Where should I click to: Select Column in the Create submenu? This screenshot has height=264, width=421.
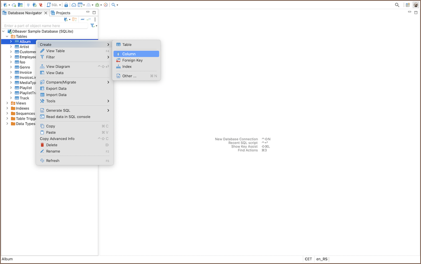click(x=129, y=54)
